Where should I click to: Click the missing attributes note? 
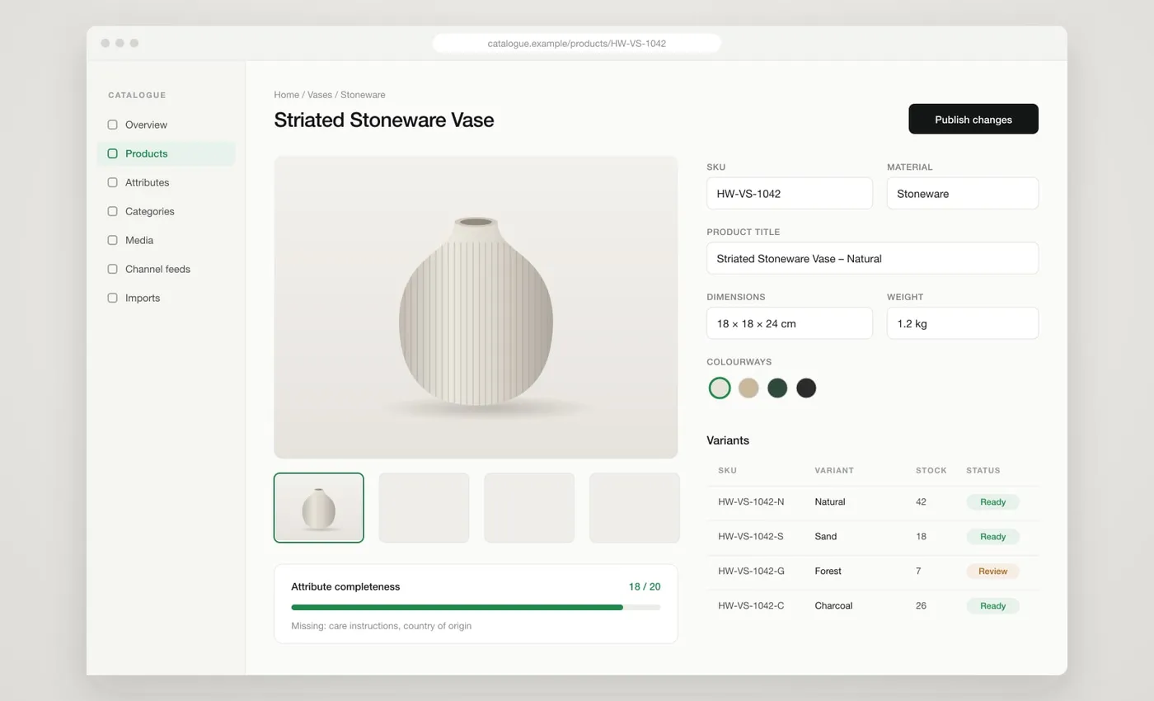coord(382,626)
